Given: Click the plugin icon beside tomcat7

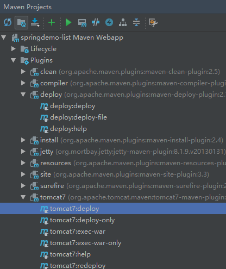Looking at the screenshot, I should click(34, 198).
